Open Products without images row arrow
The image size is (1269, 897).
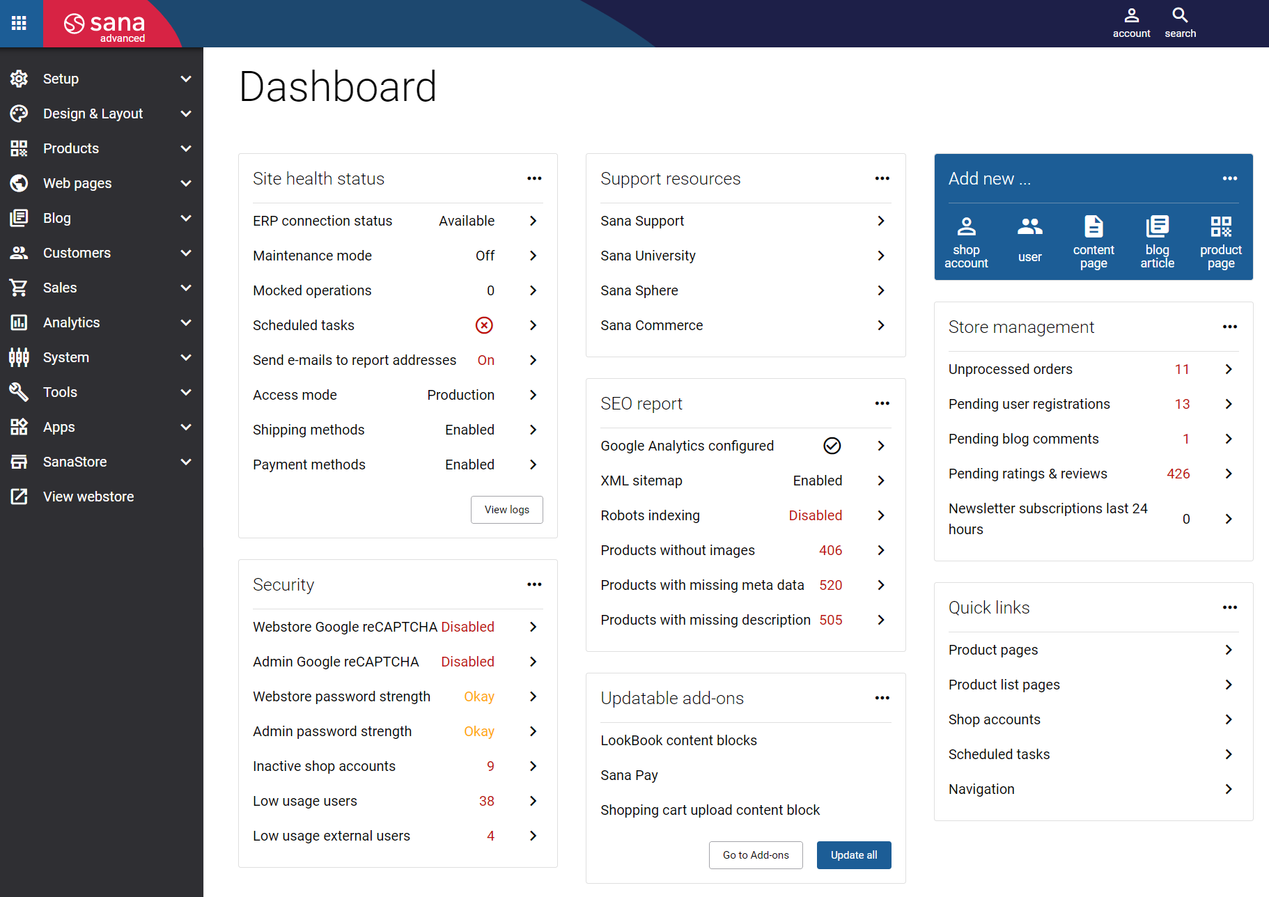click(x=881, y=550)
